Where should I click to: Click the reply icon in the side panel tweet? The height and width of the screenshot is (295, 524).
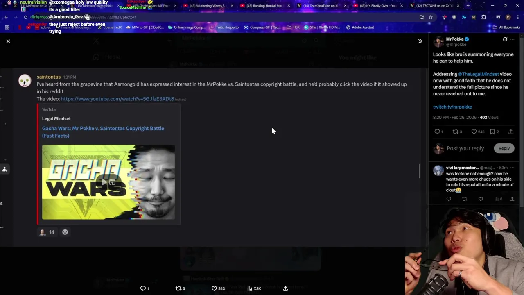pyautogui.click(x=437, y=132)
